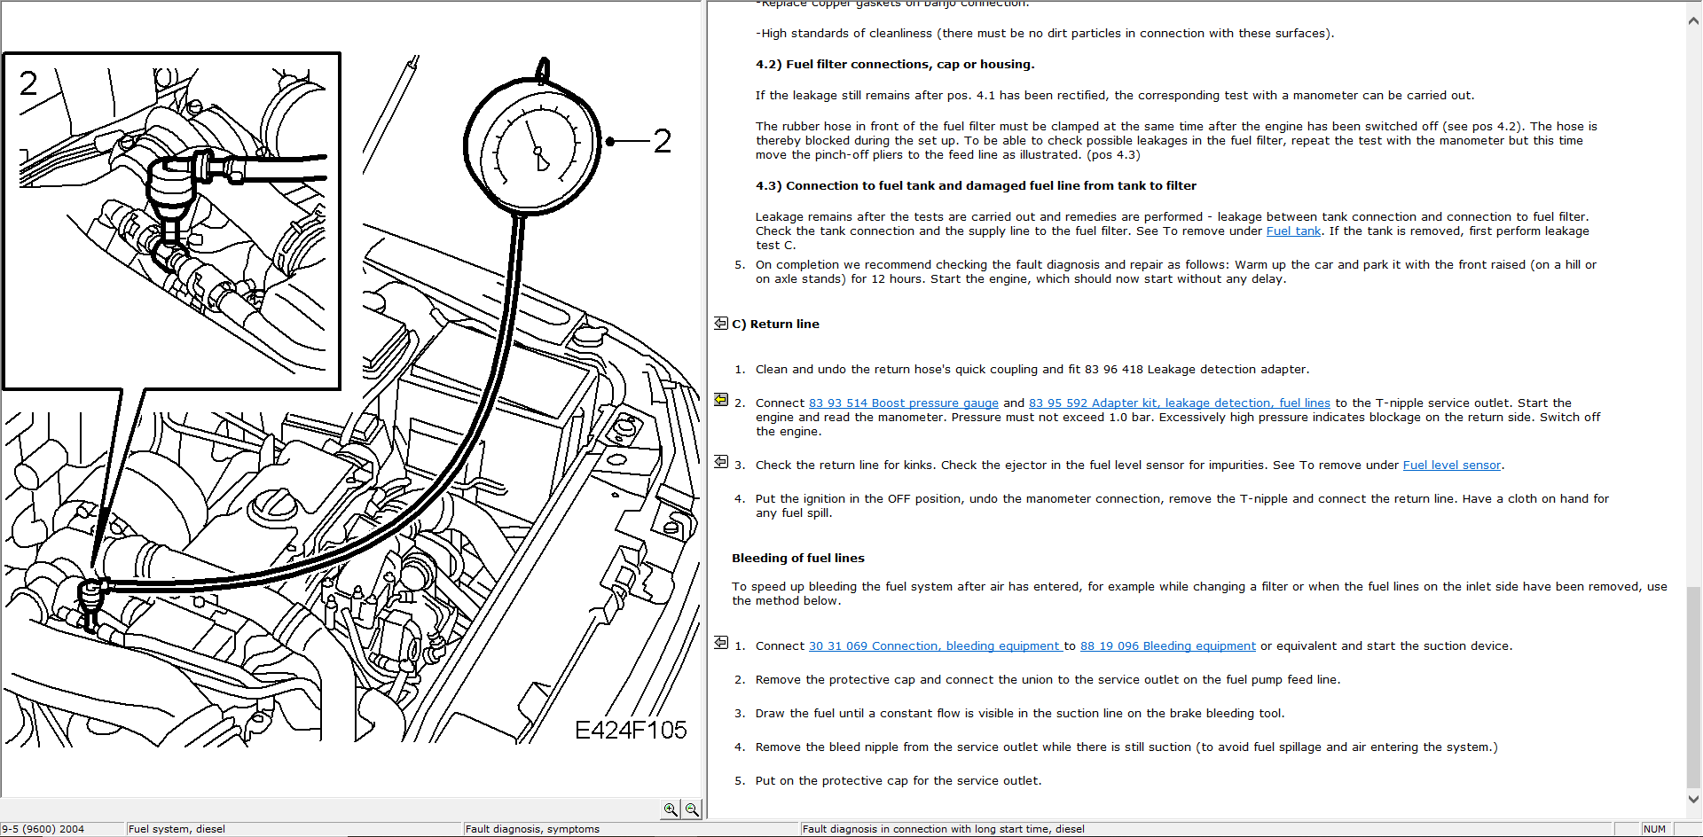Open 83 95 592 Adapter kit leakage detection link

tap(1179, 403)
